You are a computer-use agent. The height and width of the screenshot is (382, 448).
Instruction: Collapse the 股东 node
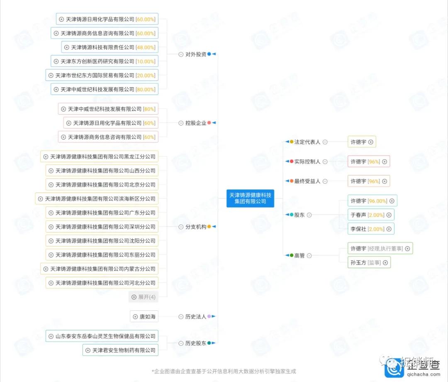point(309,215)
